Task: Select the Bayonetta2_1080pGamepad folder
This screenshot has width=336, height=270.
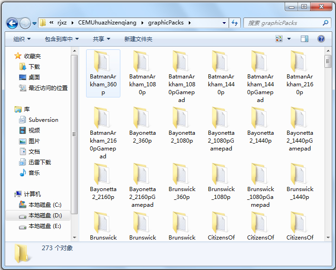Action: coord(221,130)
